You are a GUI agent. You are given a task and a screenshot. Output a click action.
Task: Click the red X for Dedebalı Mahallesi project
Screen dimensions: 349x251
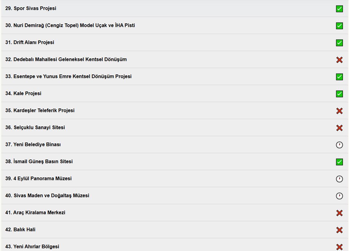tap(339, 60)
